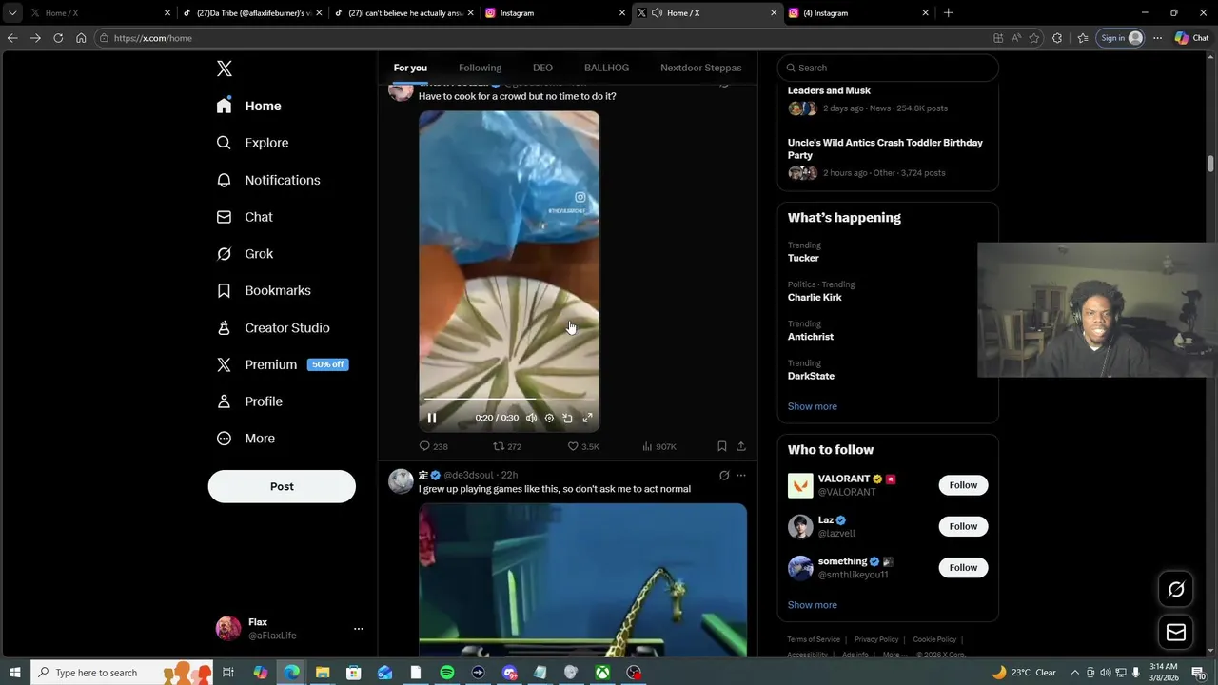Show more under What's happening
Screen dimensions: 1218x685
813,406
